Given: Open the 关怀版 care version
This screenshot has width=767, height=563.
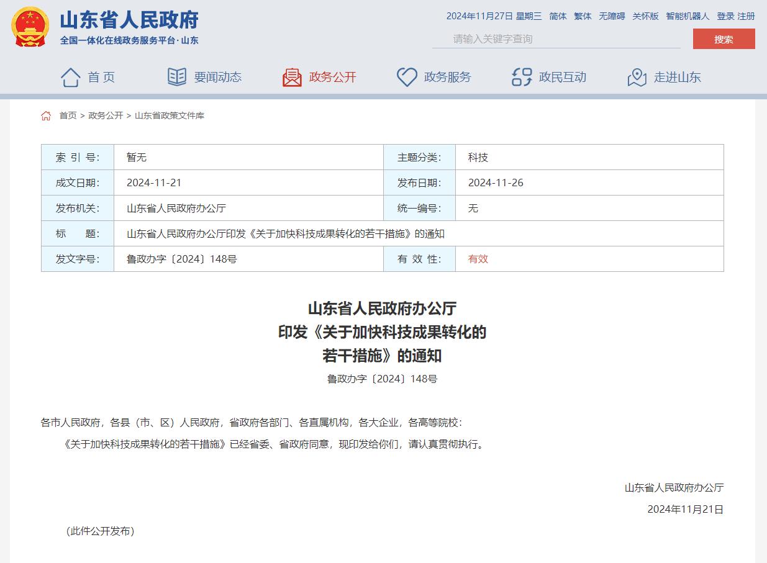Looking at the screenshot, I should tap(645, 16).
